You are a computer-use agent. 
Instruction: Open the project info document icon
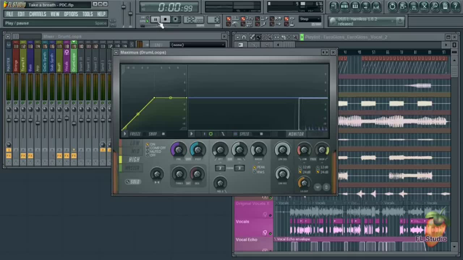pos(445,6)
